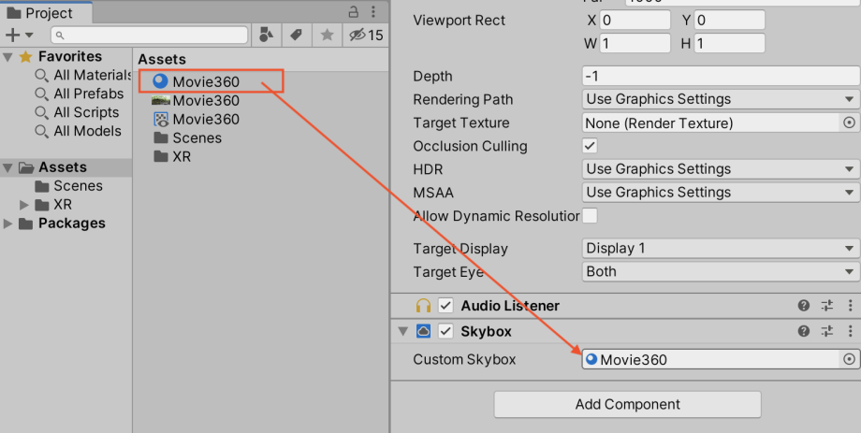The image size is (861, 433).
Task: Disable the Skybox component checkbox
Action: pyautogui.click(x=446, y=331)
